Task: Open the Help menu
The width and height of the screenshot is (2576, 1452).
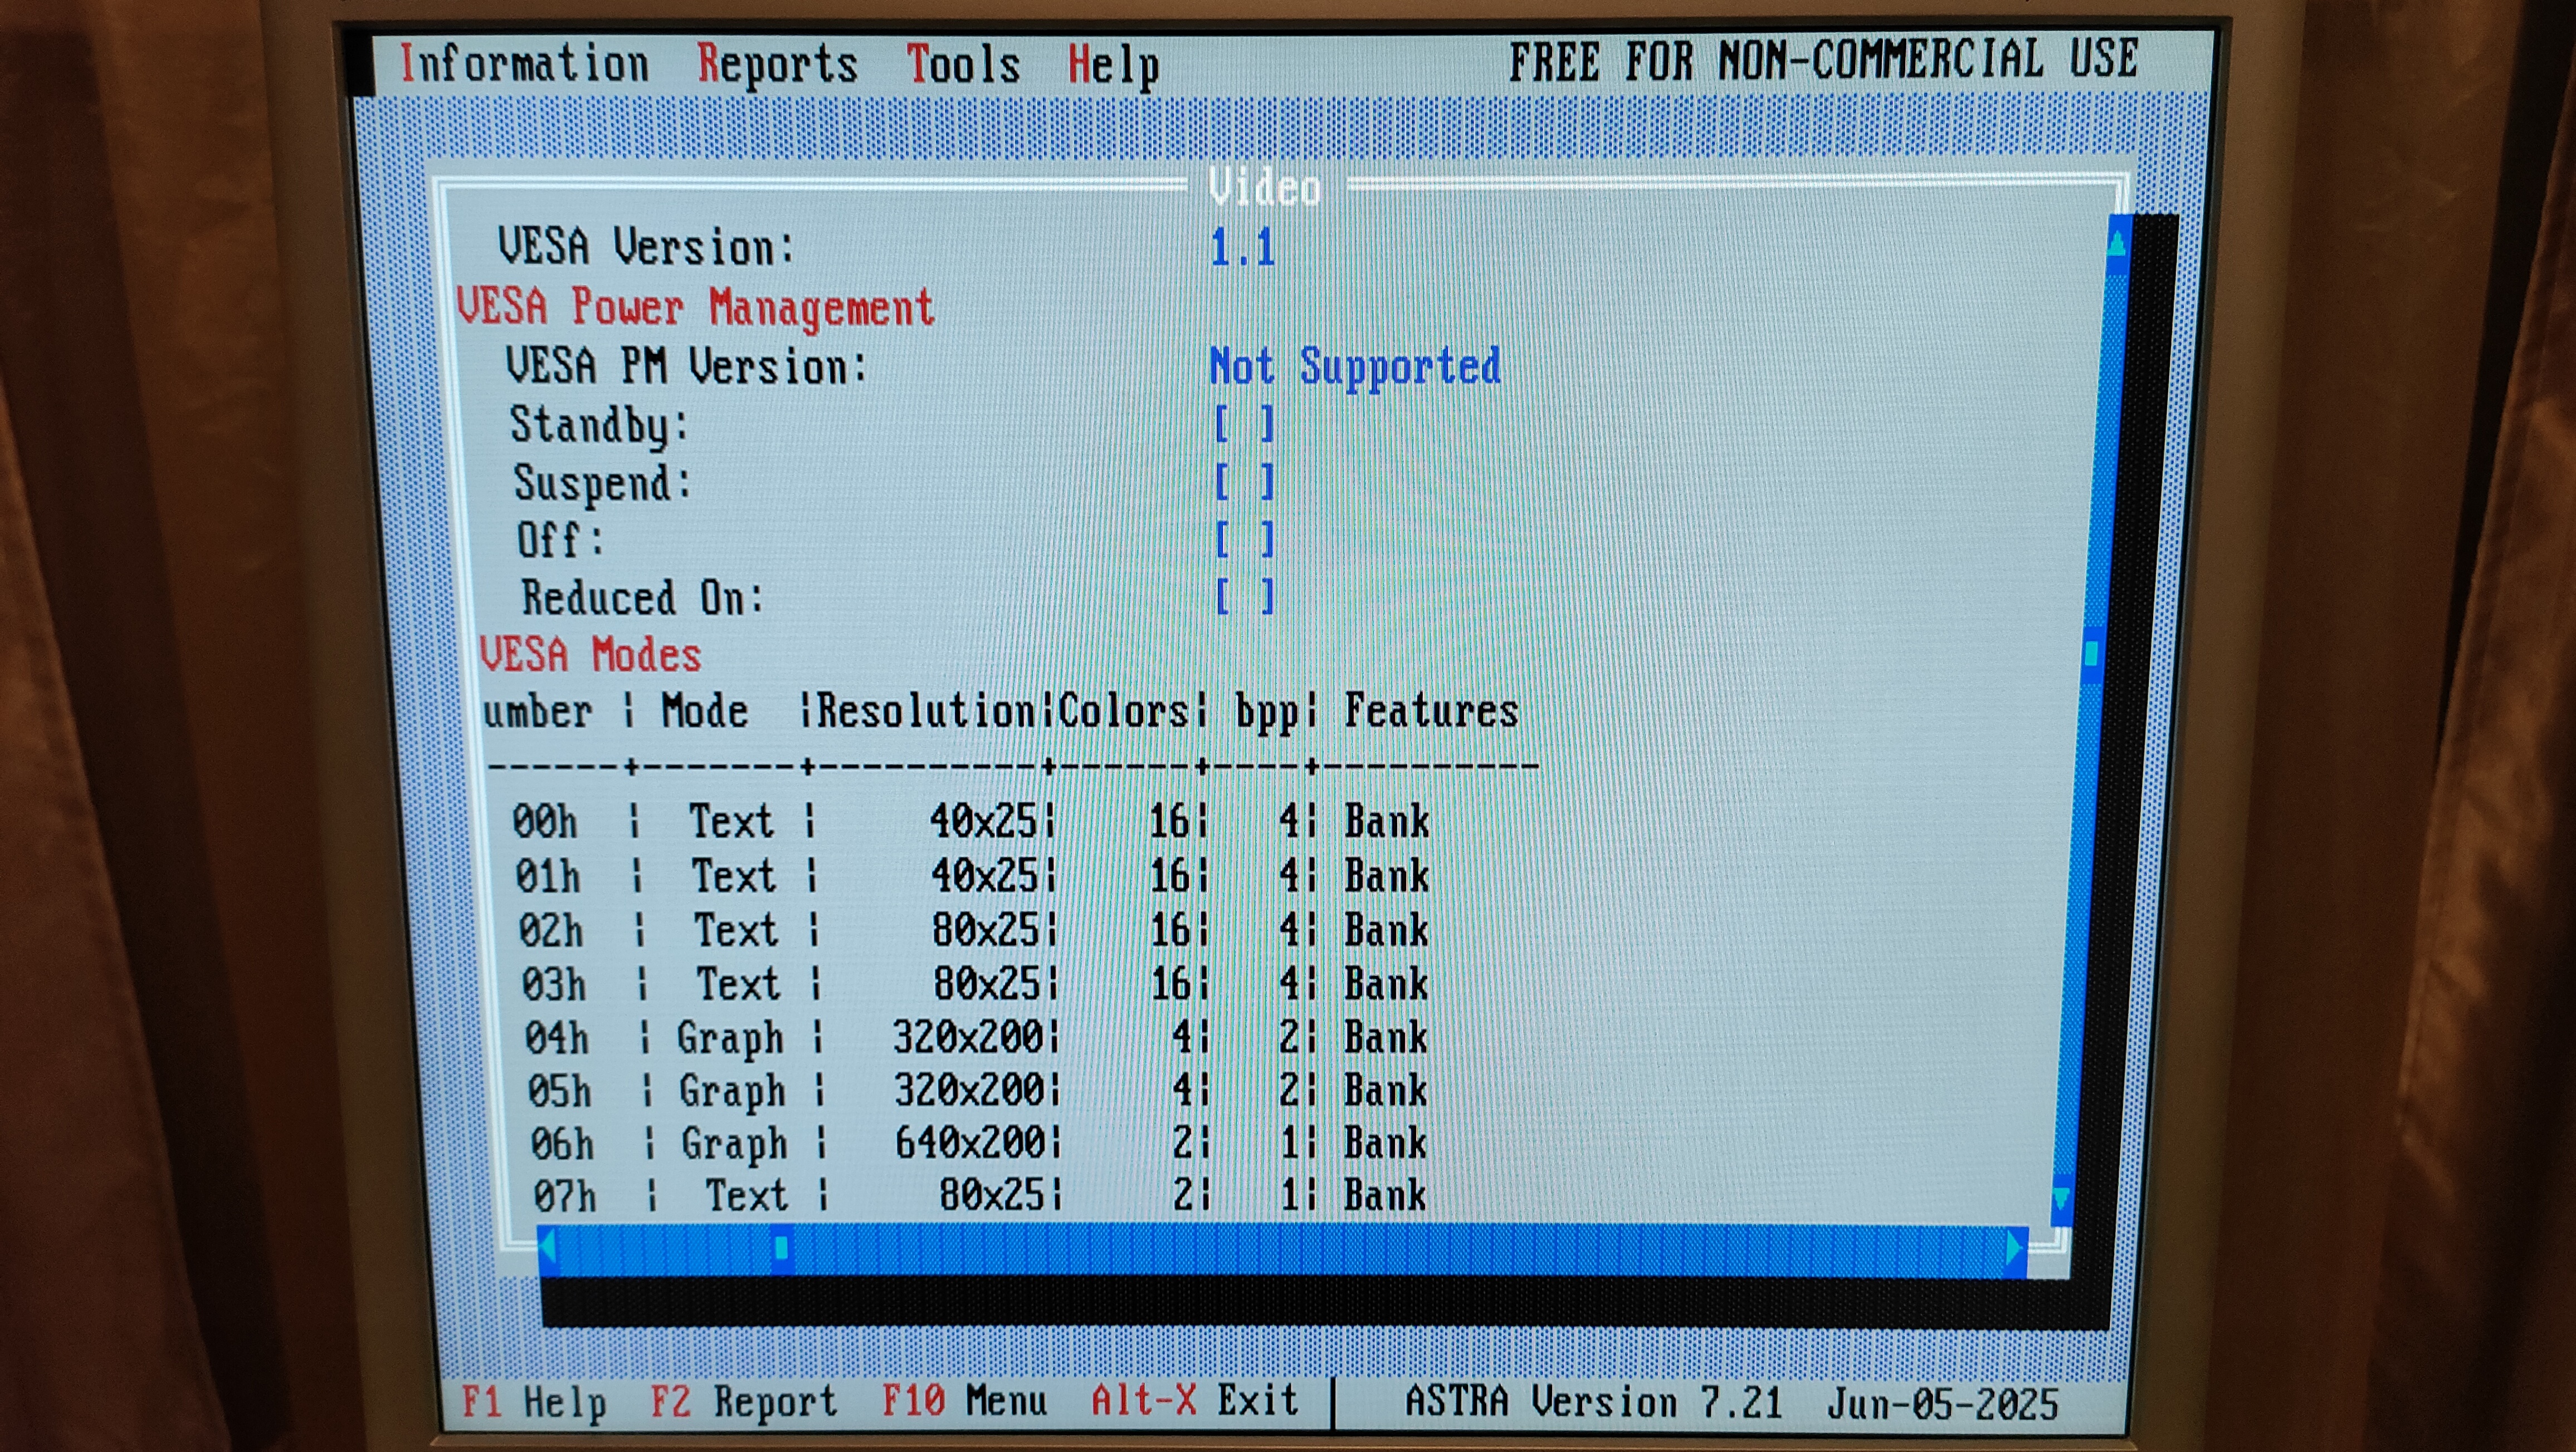Action: [1113, 66]
